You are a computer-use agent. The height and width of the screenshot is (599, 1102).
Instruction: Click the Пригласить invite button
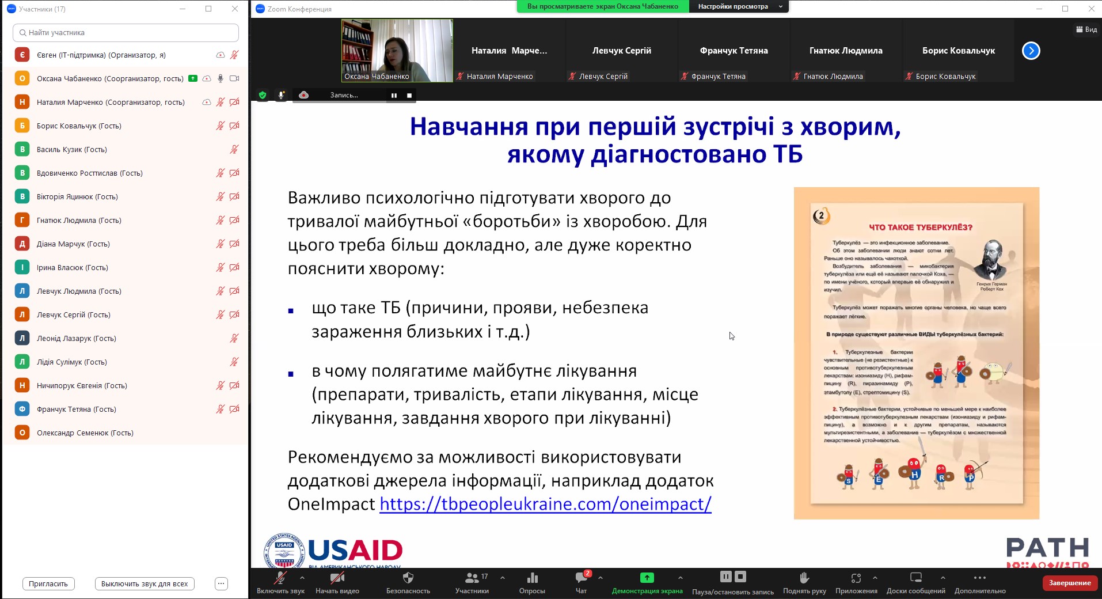48,583
